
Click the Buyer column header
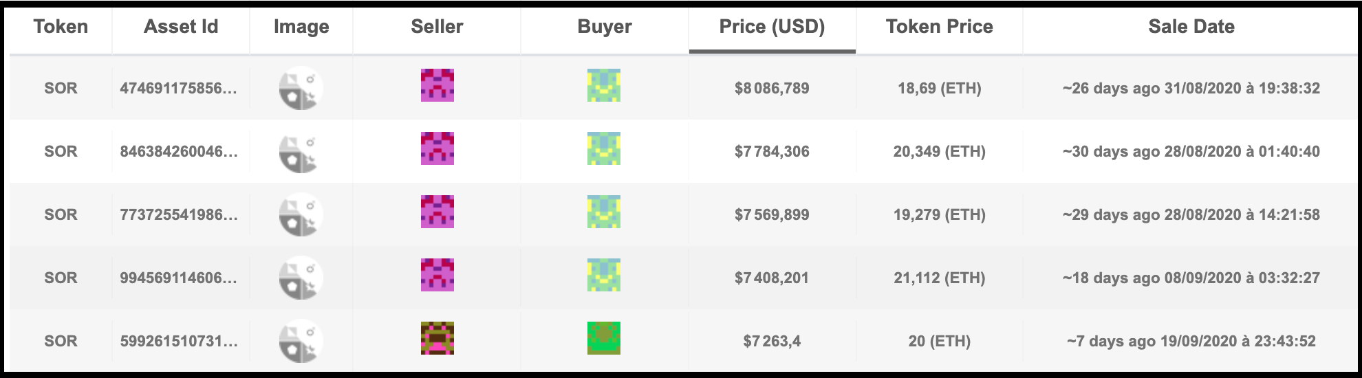click(605, 27)
